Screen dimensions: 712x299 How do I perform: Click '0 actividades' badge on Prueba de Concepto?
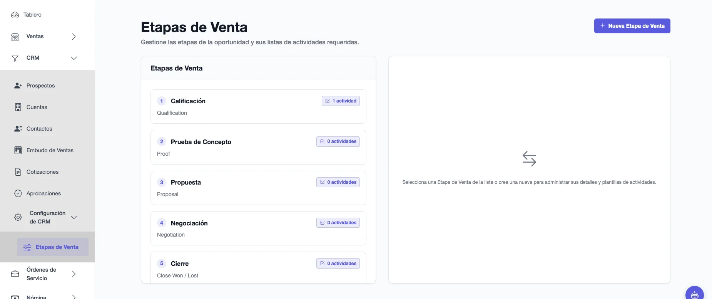point(338,141)
